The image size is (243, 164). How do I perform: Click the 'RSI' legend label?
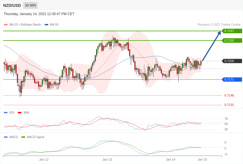(12, 113)
